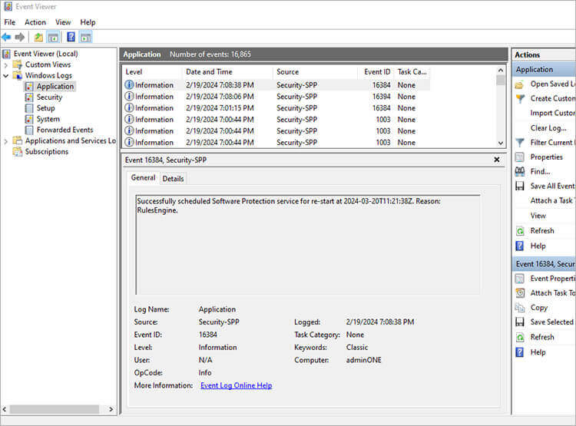Click Import Custom View action

553,113
